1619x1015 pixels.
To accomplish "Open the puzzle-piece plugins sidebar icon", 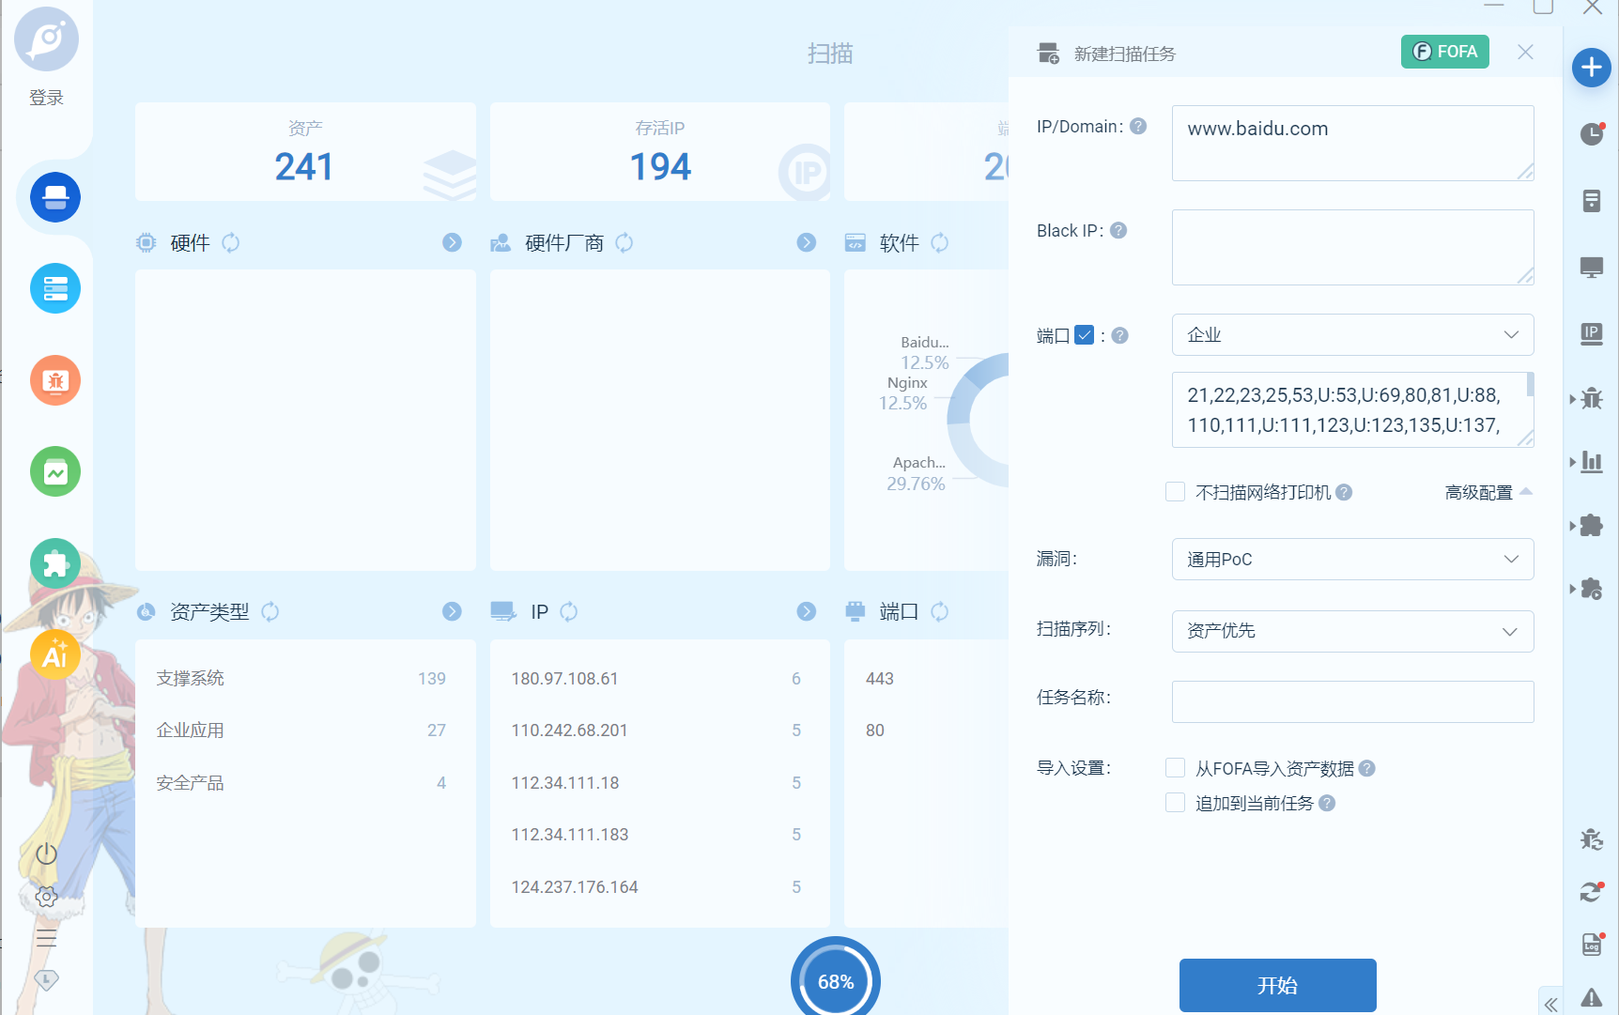I will [x=55, y=563].
